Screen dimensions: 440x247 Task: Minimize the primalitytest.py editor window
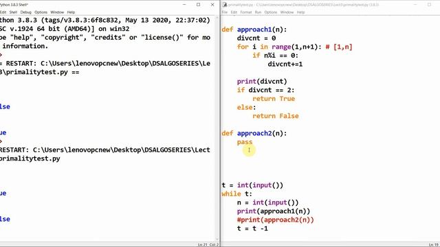415,5
